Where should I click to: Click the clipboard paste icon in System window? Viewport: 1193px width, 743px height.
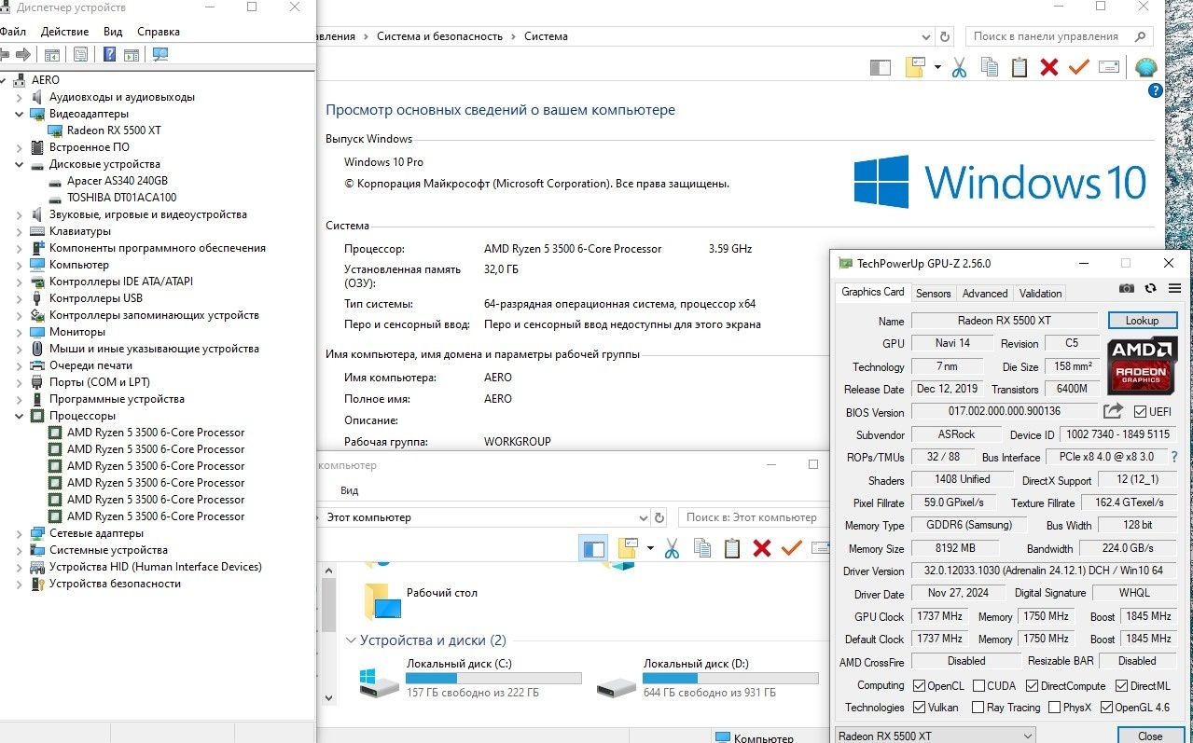(1020, 67)
